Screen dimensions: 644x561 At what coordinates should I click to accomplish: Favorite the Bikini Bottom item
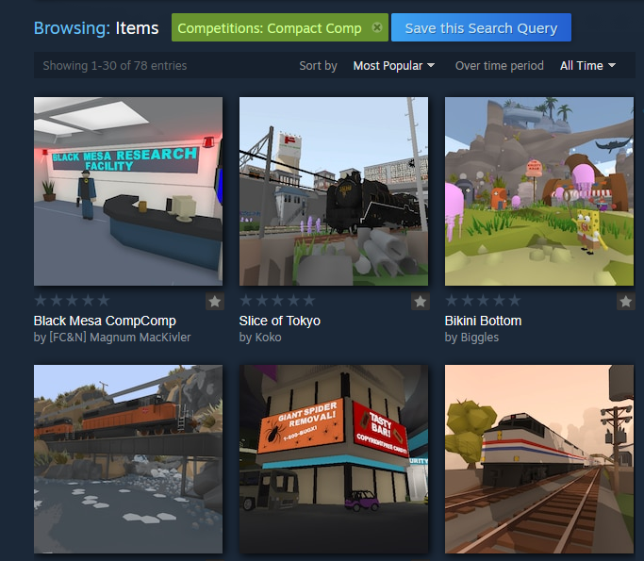[x=625, y=302]
